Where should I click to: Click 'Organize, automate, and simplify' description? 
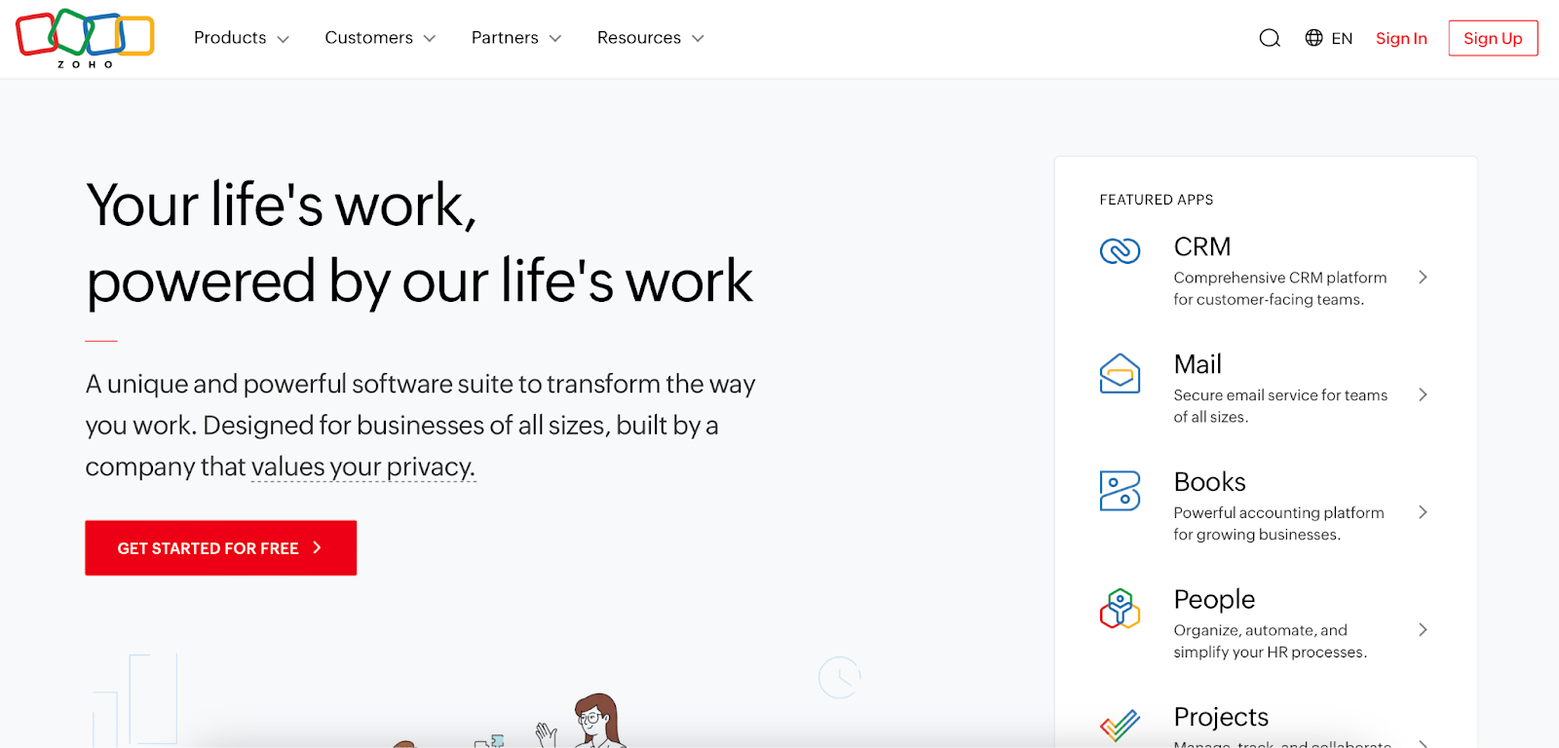pos(1271,641)
